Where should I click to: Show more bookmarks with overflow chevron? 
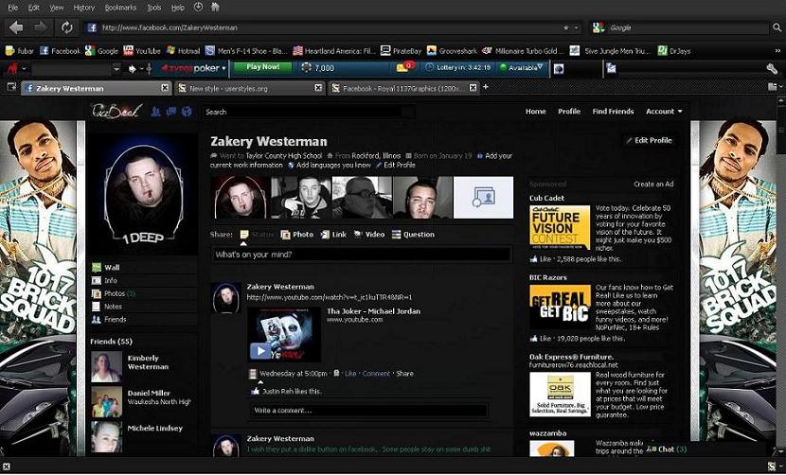777,50
